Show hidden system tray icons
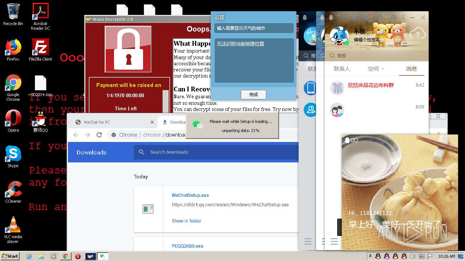 [x=370, y=256]
